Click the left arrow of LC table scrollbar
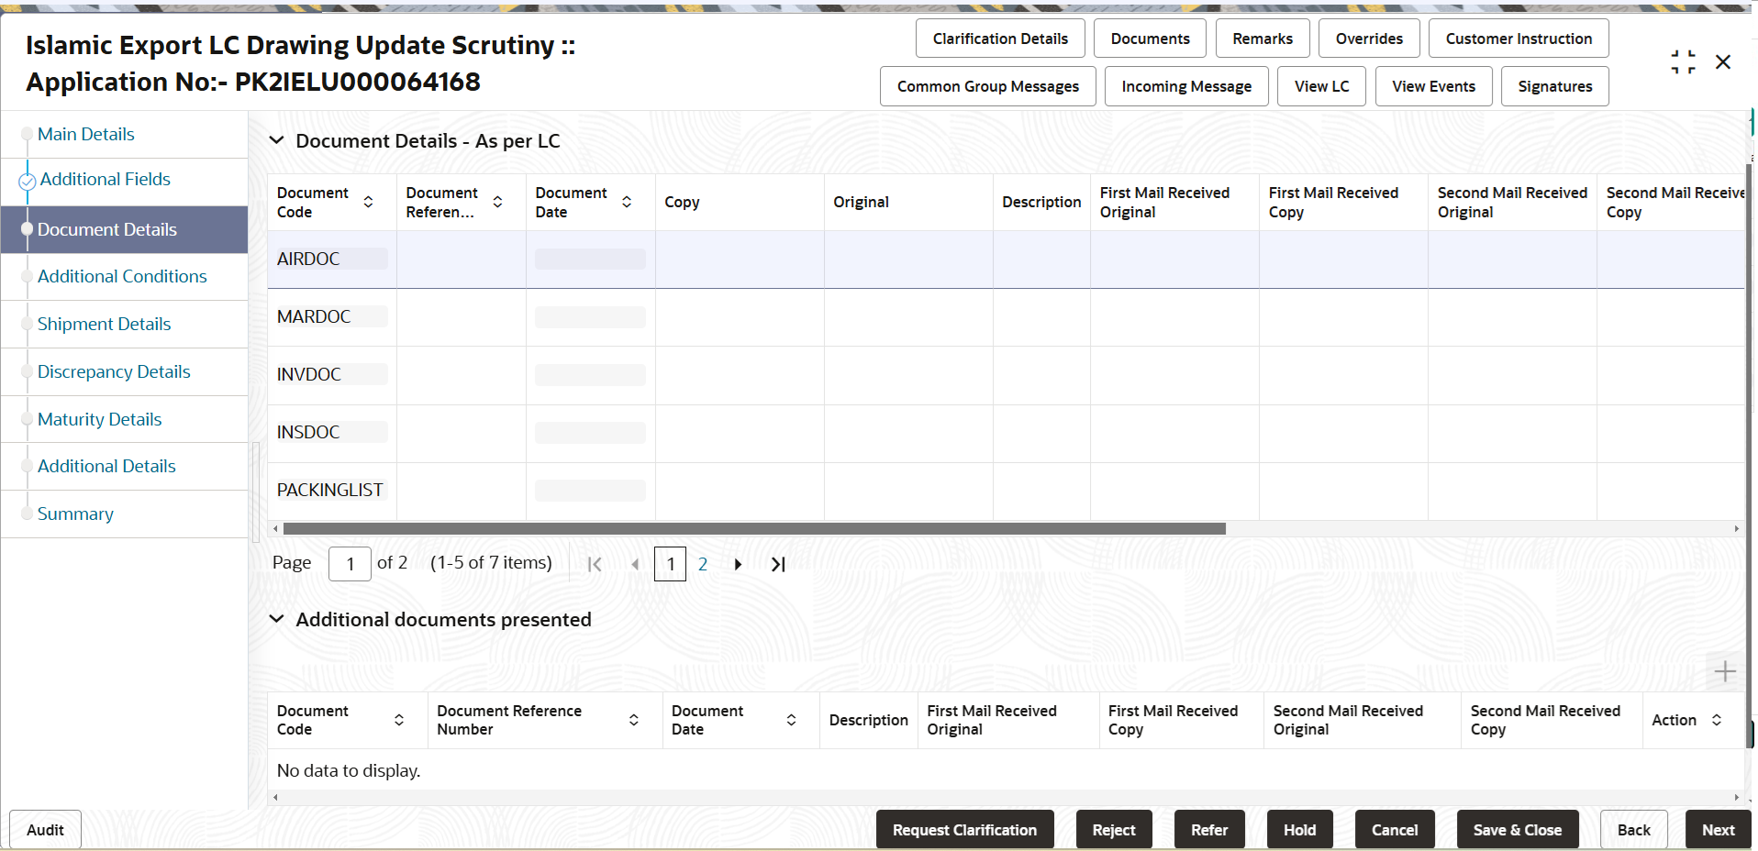Screen dimensions: 1758x851 coord(275,529)
